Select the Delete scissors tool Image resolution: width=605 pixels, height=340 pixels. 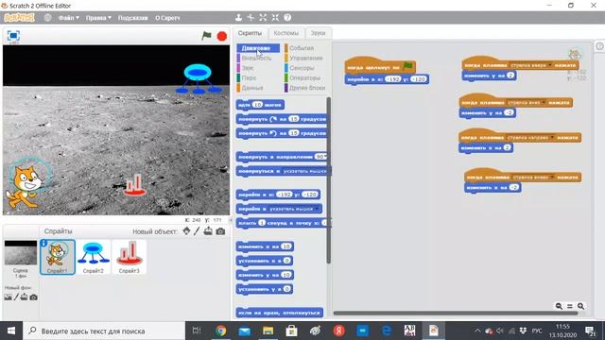[251, 17]
